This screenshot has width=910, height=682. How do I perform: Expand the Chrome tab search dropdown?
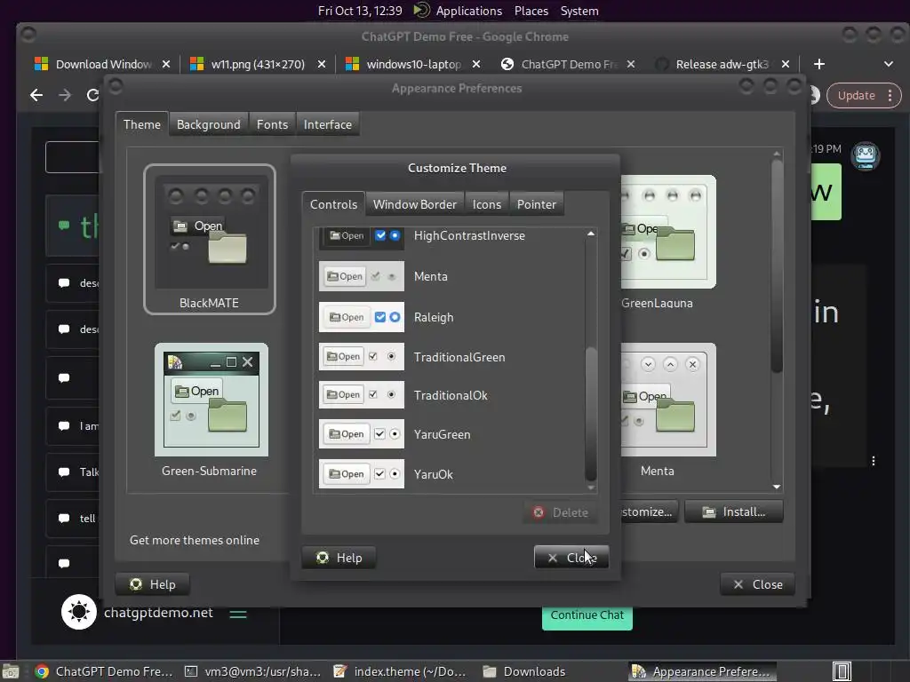pyautogui.click(x=889, y=64)
